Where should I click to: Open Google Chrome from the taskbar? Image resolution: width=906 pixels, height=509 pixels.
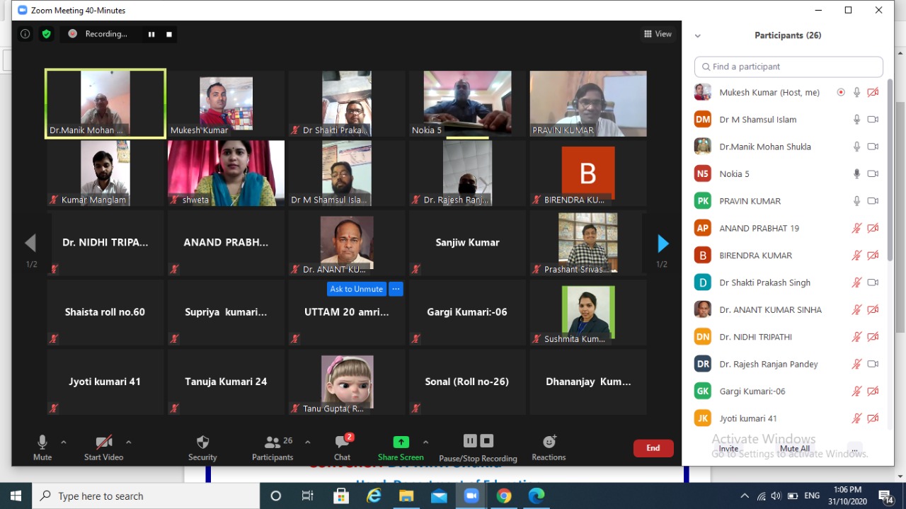[504, 496]
